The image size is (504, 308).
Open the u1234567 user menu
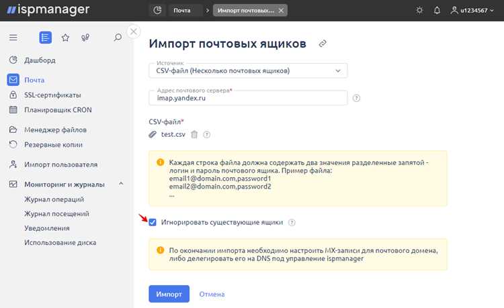pos(472,10)
